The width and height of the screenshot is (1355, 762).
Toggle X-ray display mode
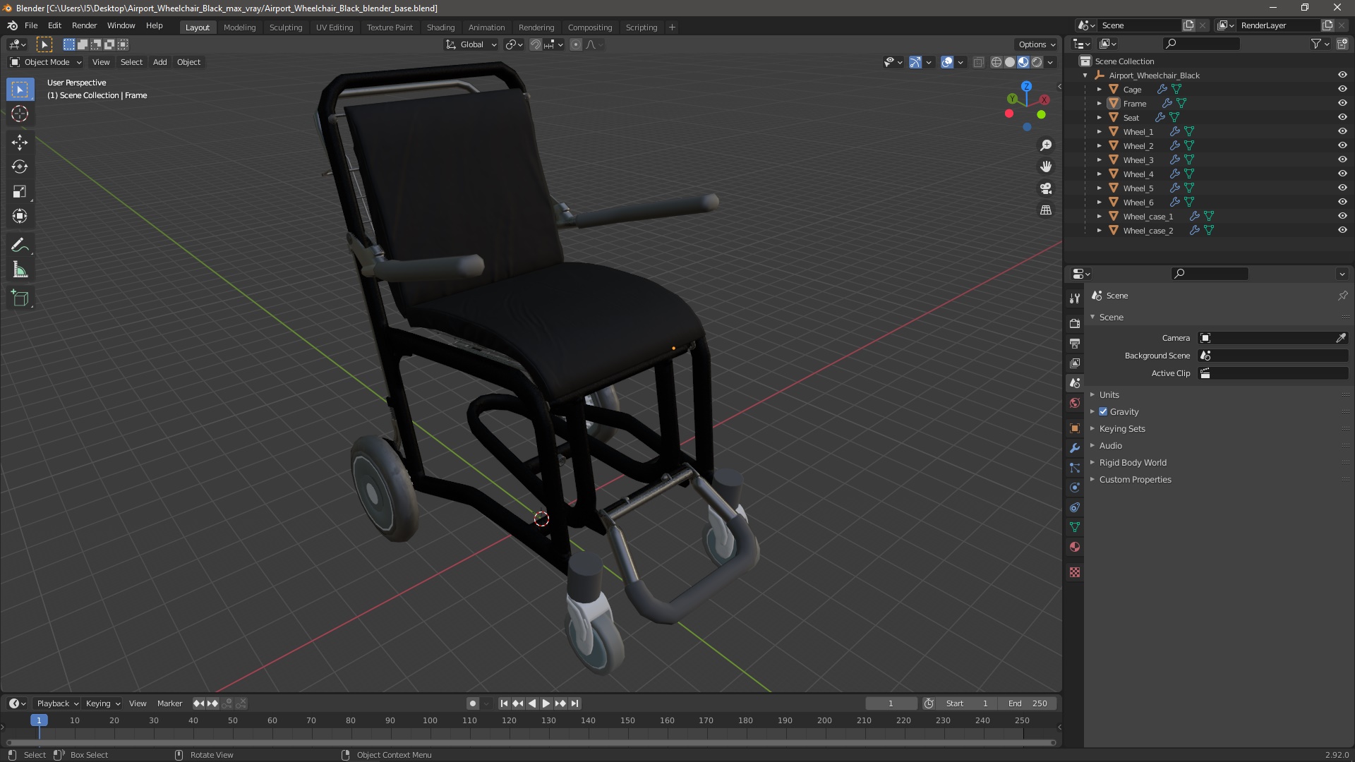[x=978, y=62]
